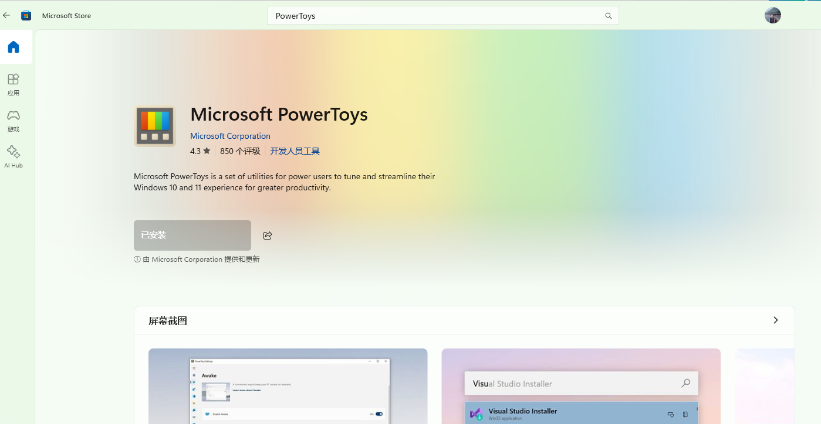Image resolution: width=821 pixels, height=424 pixels.
Task: Click the PowerToys description paragraph
Action: [x=285, y=182]
